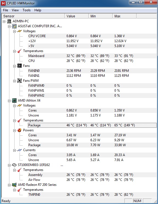
Task: Open the Tools menu
Action: point(26,10)
